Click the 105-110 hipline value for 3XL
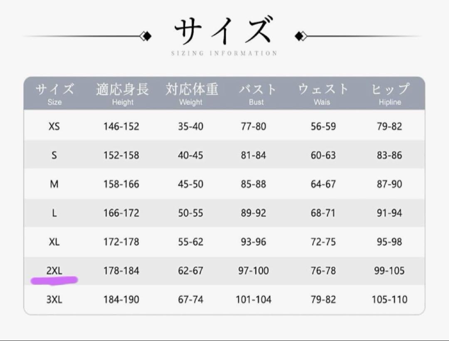The height and width of the screenshot is (341, 449). (390, 299)
